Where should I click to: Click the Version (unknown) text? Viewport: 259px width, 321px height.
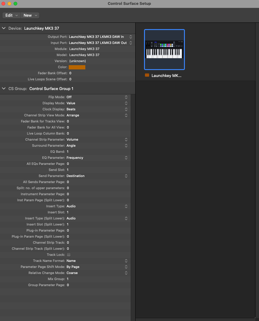(77, 61)
